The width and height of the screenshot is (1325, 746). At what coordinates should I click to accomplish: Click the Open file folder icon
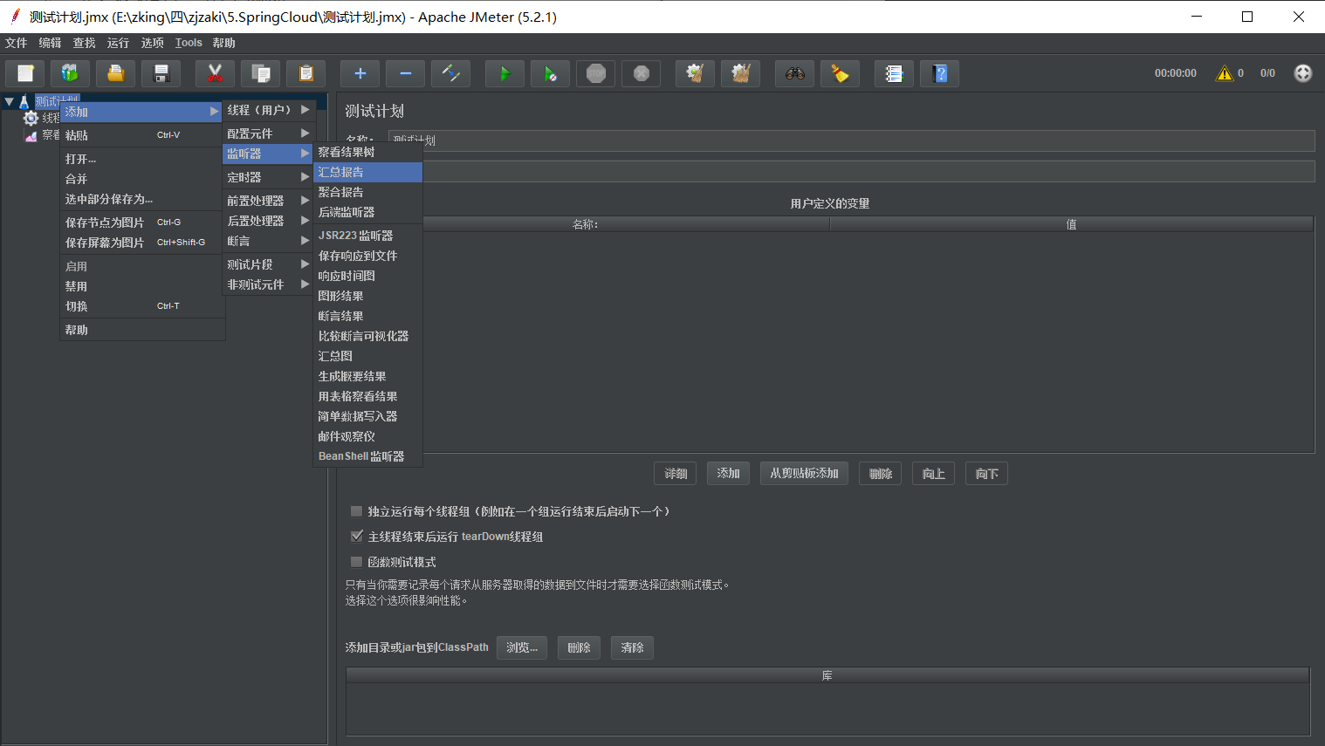click(115, 73)
